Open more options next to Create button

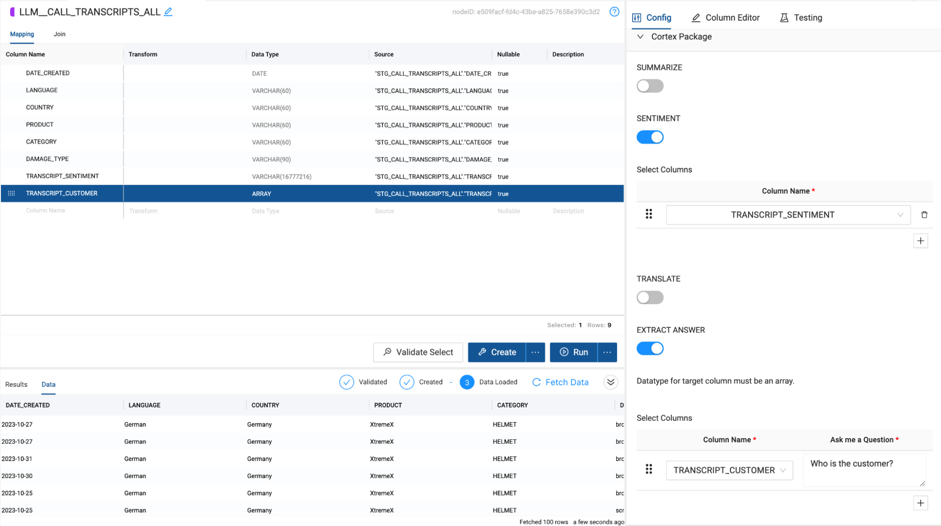(535, 352)
